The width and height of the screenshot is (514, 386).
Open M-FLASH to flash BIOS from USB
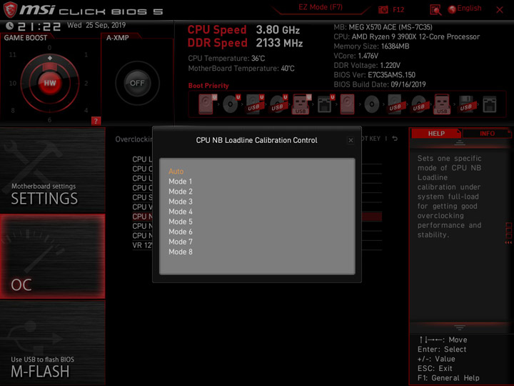pyautogui.click(x=52, y=342)
